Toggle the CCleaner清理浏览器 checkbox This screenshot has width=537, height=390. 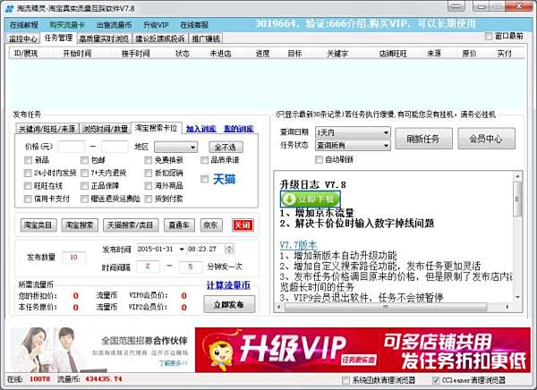pos(436,380)
